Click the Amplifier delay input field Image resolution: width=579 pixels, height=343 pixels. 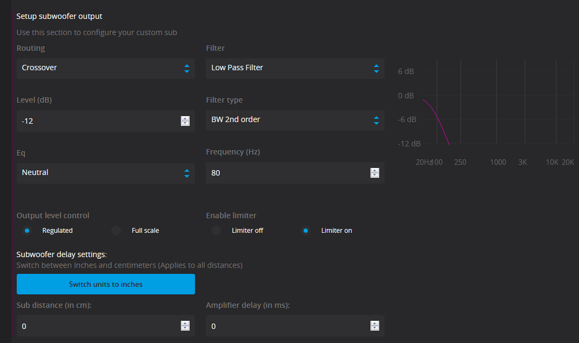286,326
